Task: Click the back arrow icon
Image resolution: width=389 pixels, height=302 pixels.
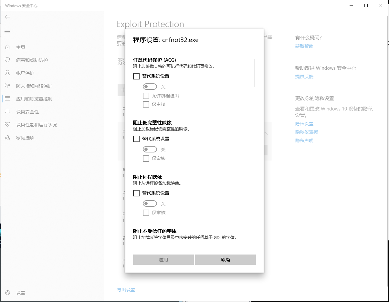Action: (x=7, y=17)
